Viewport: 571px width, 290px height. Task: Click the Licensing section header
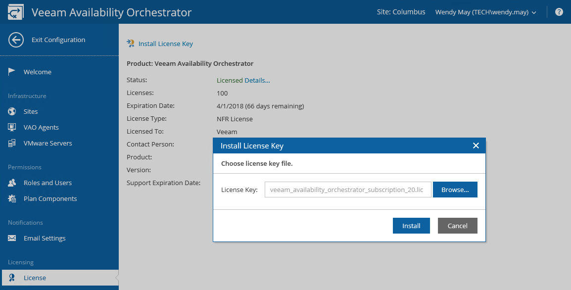(21, 262)
